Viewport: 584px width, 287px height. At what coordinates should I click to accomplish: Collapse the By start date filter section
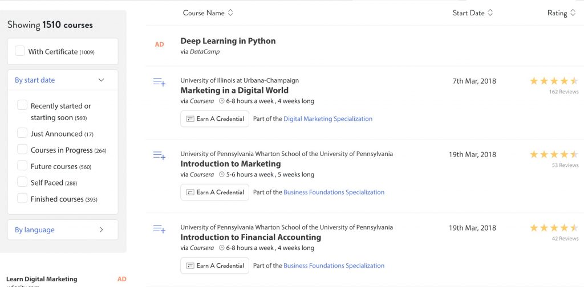tap(63, 80)
